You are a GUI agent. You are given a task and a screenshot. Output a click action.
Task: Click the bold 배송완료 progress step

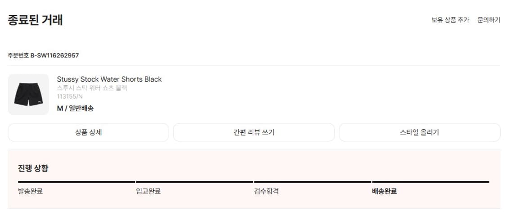(x=385, y=191)
